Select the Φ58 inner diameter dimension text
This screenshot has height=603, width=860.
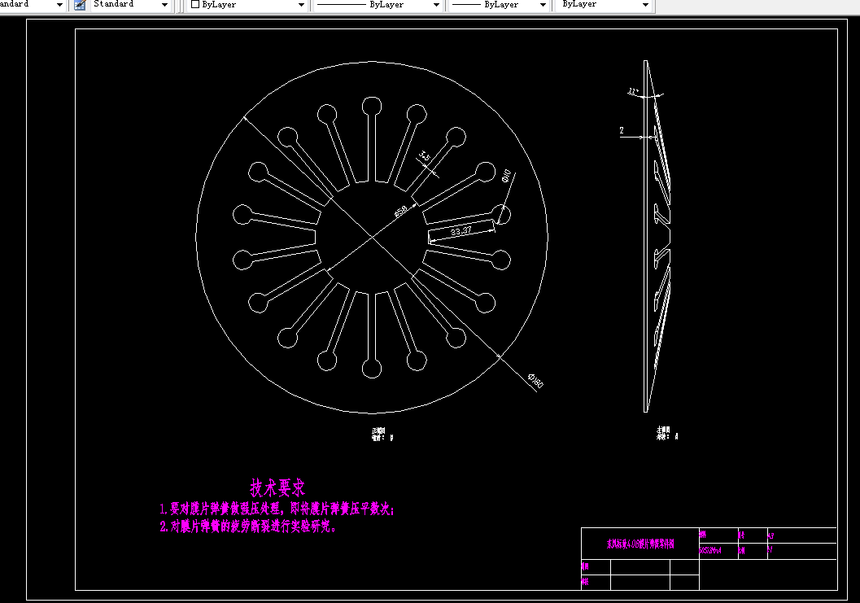pos(401,211)
